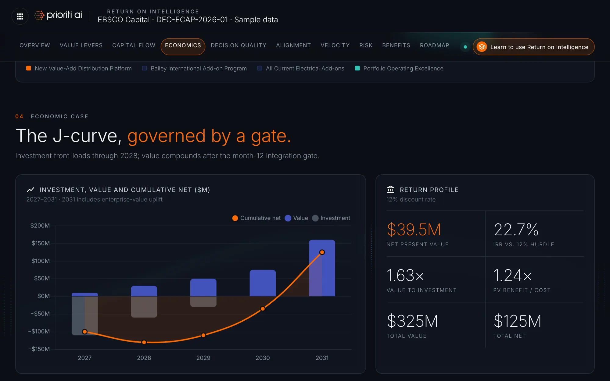Select the 2028 cumulative net data point
The height and width of the screenshot is (381, 610).
click(x=144, y=342)
